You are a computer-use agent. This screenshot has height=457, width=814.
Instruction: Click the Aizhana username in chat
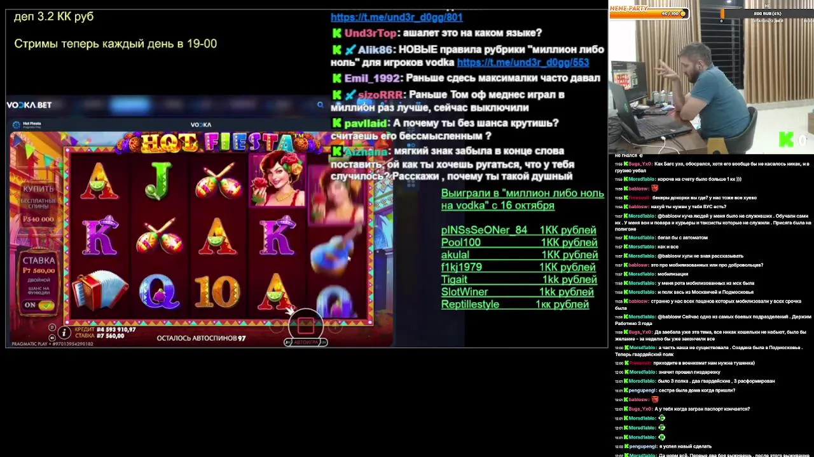click(x=366, y=152)
